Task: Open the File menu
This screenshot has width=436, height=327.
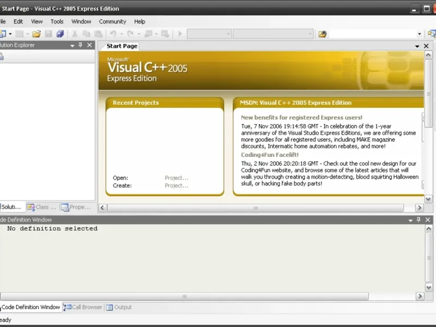Action: 3,21
